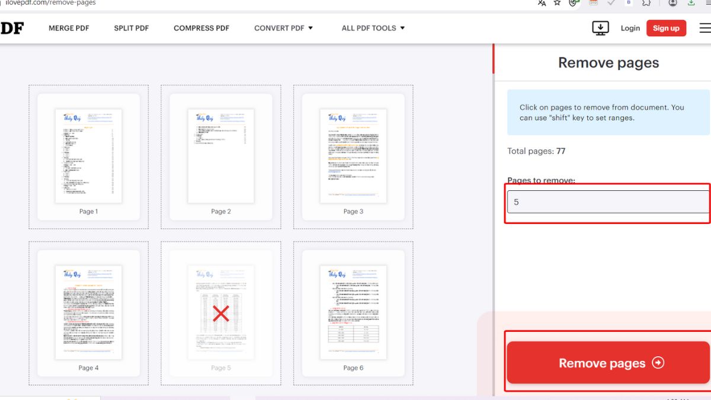Select SPLIT PDF in the navigation
Screen dimensions: 711x400
pyautogui.click(x=131, y=28)
